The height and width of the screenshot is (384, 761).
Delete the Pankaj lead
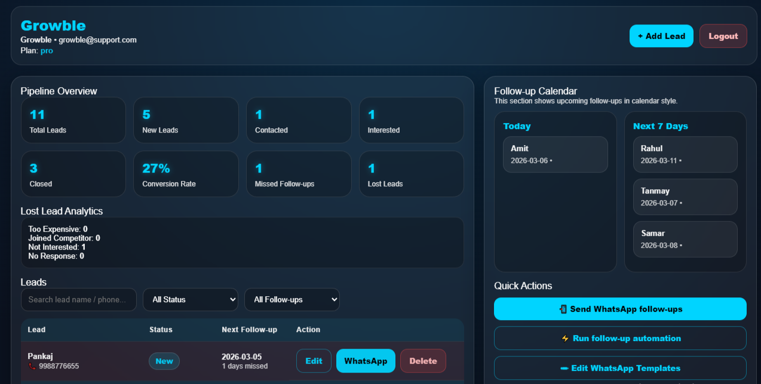click(423, 361)
